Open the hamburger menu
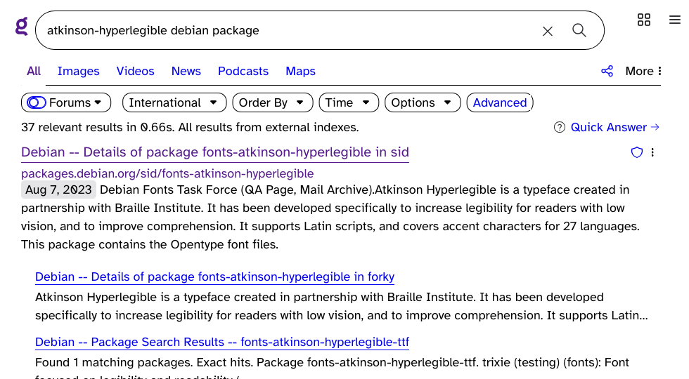The height and width of the screenshot is (379, 689). [675, 20]
